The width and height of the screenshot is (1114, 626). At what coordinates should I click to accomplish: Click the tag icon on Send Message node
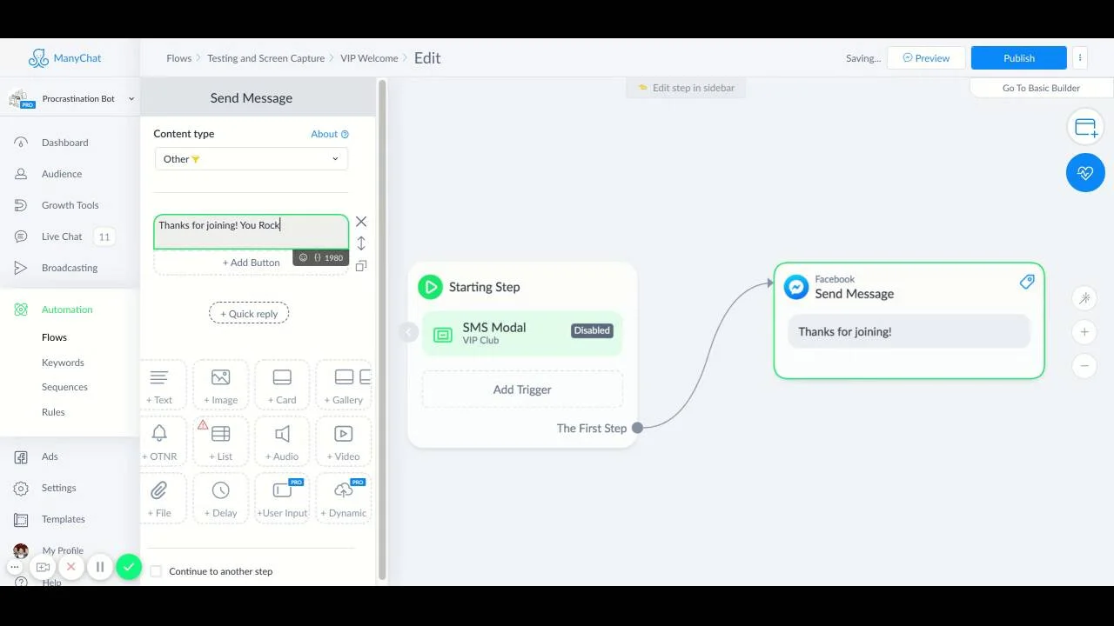(x=1027, y=282)
